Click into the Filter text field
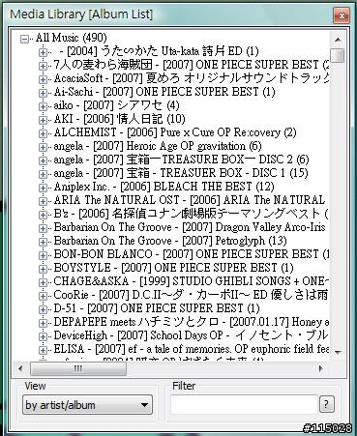 tap(244, 405)
